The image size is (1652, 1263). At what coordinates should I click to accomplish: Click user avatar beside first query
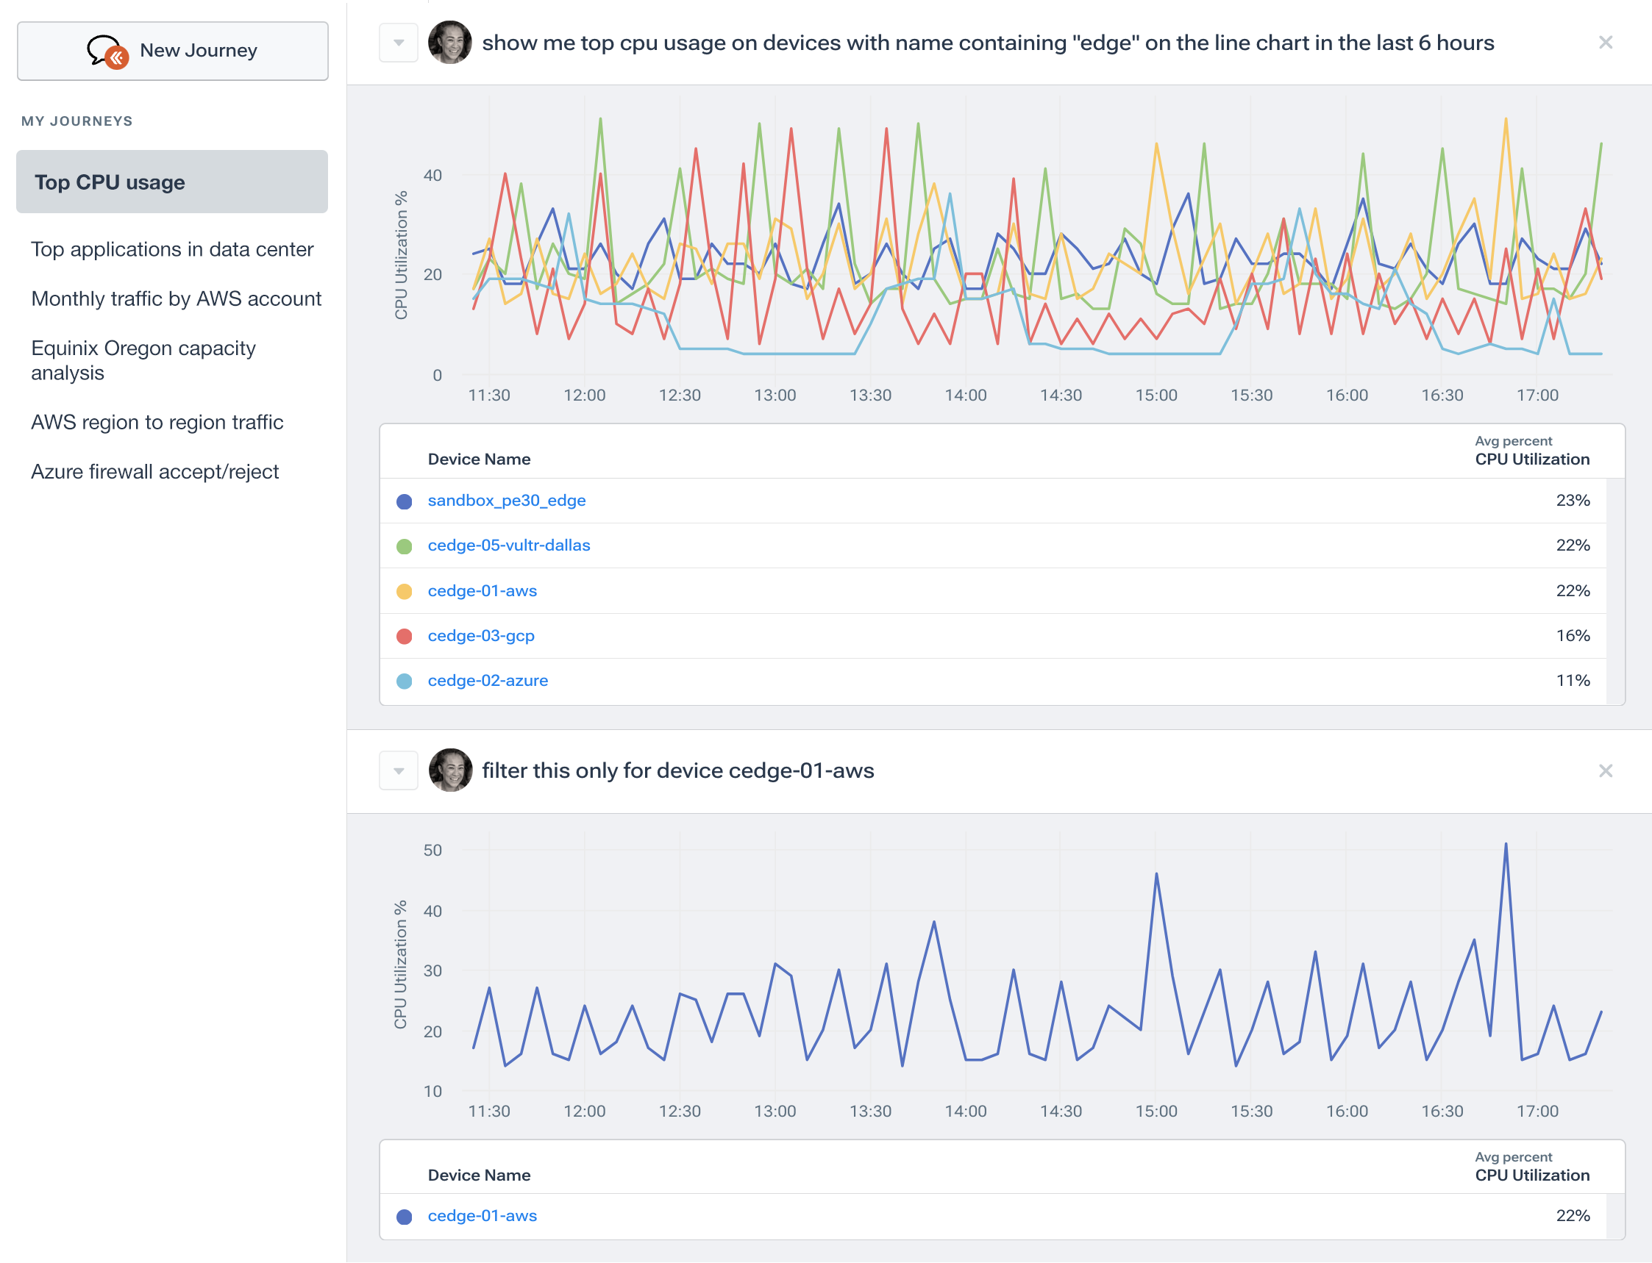(449, 43)
